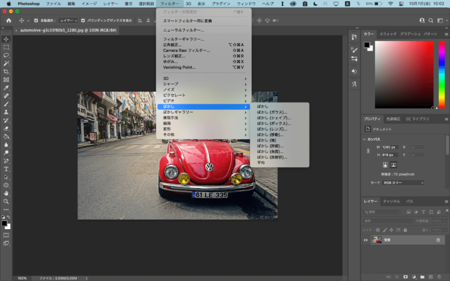Select the Frame tool
This screenshot has height=281, width=450.
pyautogui.click(x=6, y=80)
